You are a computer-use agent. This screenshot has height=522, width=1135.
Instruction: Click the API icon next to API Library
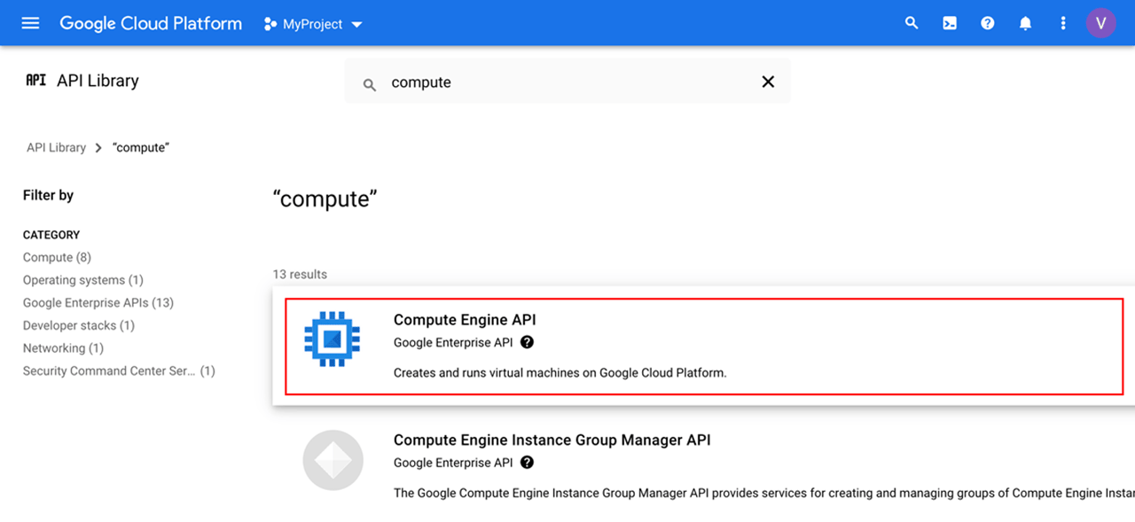click(35, 80)
